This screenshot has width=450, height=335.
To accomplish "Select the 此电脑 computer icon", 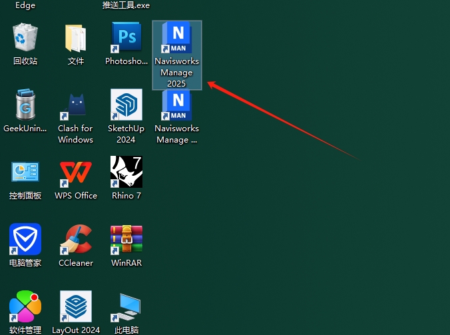I will pyautogui.click(x=126, y=307).
